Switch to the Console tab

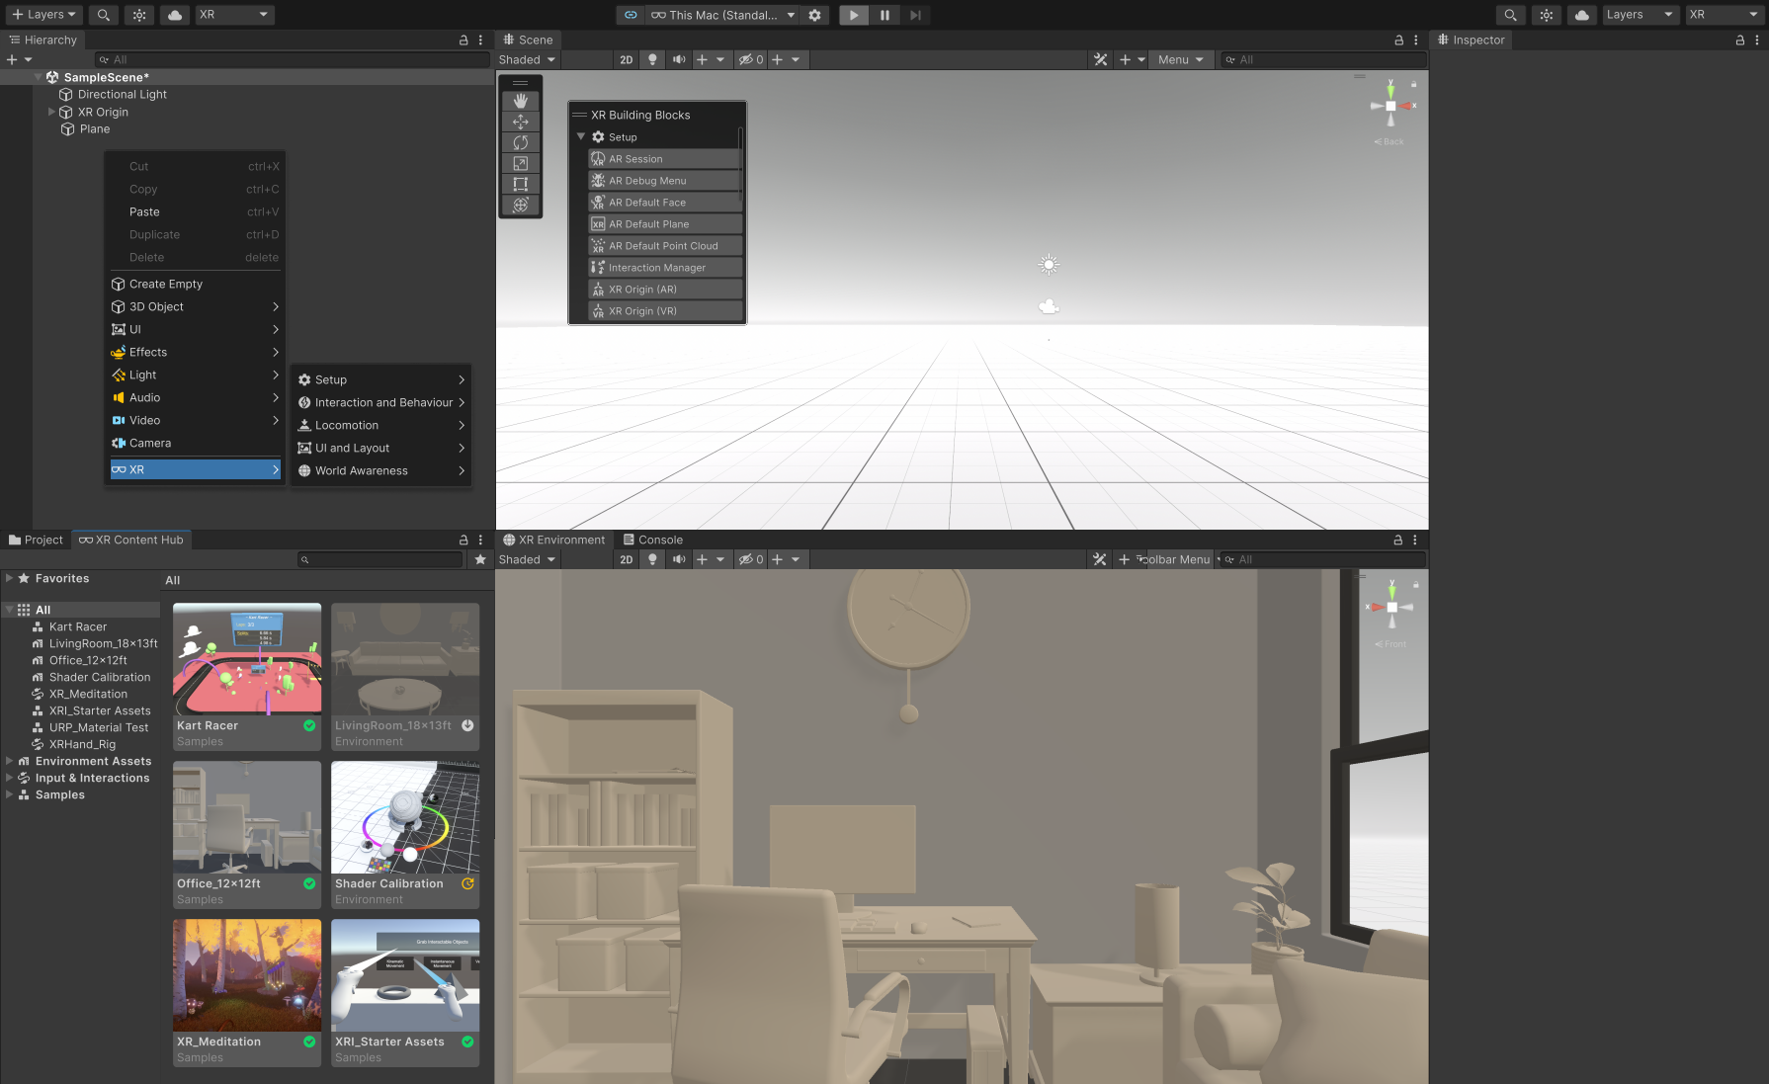coord(653,540)
